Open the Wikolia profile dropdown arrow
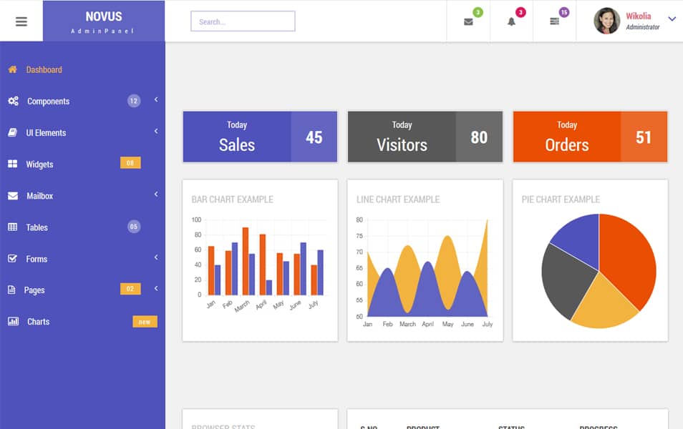 pyautogui.click(x=672, y=19)
